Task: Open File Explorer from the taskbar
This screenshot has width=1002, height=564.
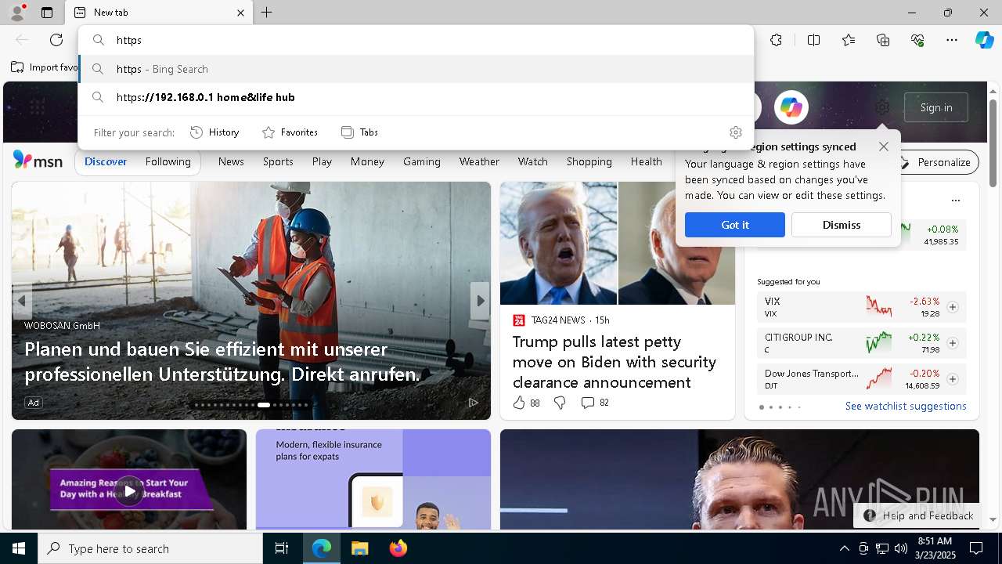Action: pyautogui.click(x=359, y=548)
